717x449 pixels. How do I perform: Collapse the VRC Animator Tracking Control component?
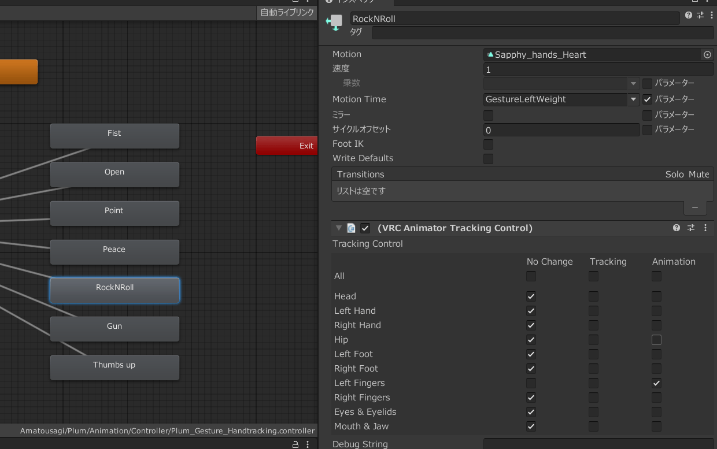click(x=339, y=228)
